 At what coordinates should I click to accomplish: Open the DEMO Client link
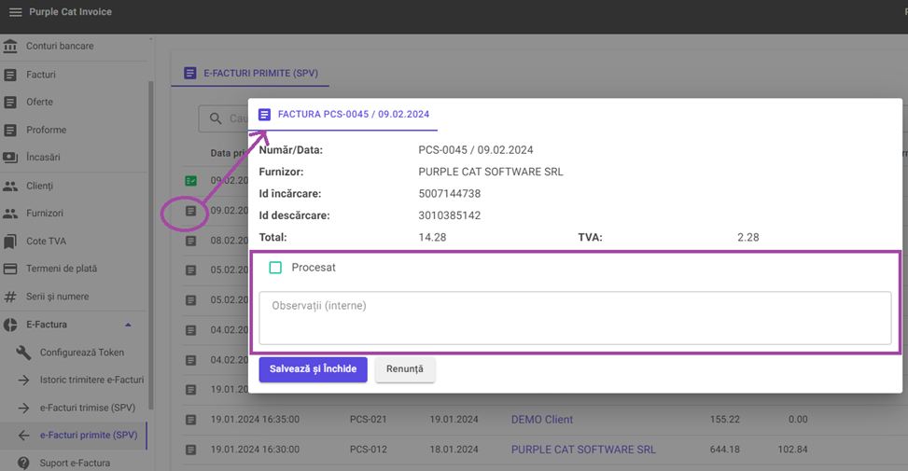pyautogui.click(x=542, y=420)
